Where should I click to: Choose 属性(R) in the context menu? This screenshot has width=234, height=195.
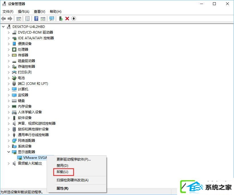click(x=77, y=188)
